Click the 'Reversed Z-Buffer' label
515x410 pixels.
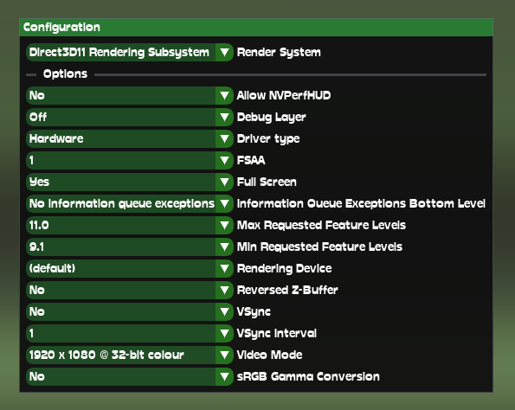click(x=287, y=290)
